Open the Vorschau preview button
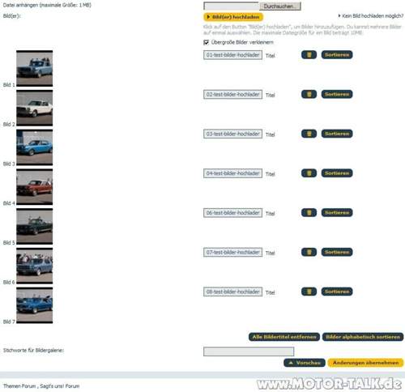The width and height of the screenshot is (405, 392). pos(304,363)
